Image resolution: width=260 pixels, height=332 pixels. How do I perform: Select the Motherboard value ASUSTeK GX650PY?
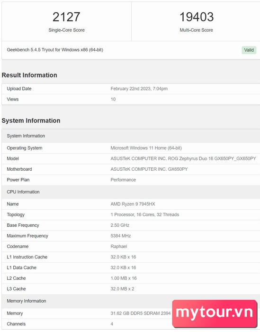click(149, 169)
